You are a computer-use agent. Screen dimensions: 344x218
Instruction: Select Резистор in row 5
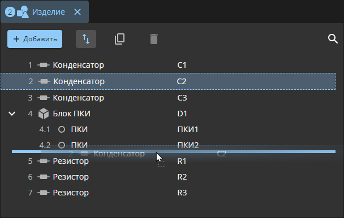coord(71,161)
